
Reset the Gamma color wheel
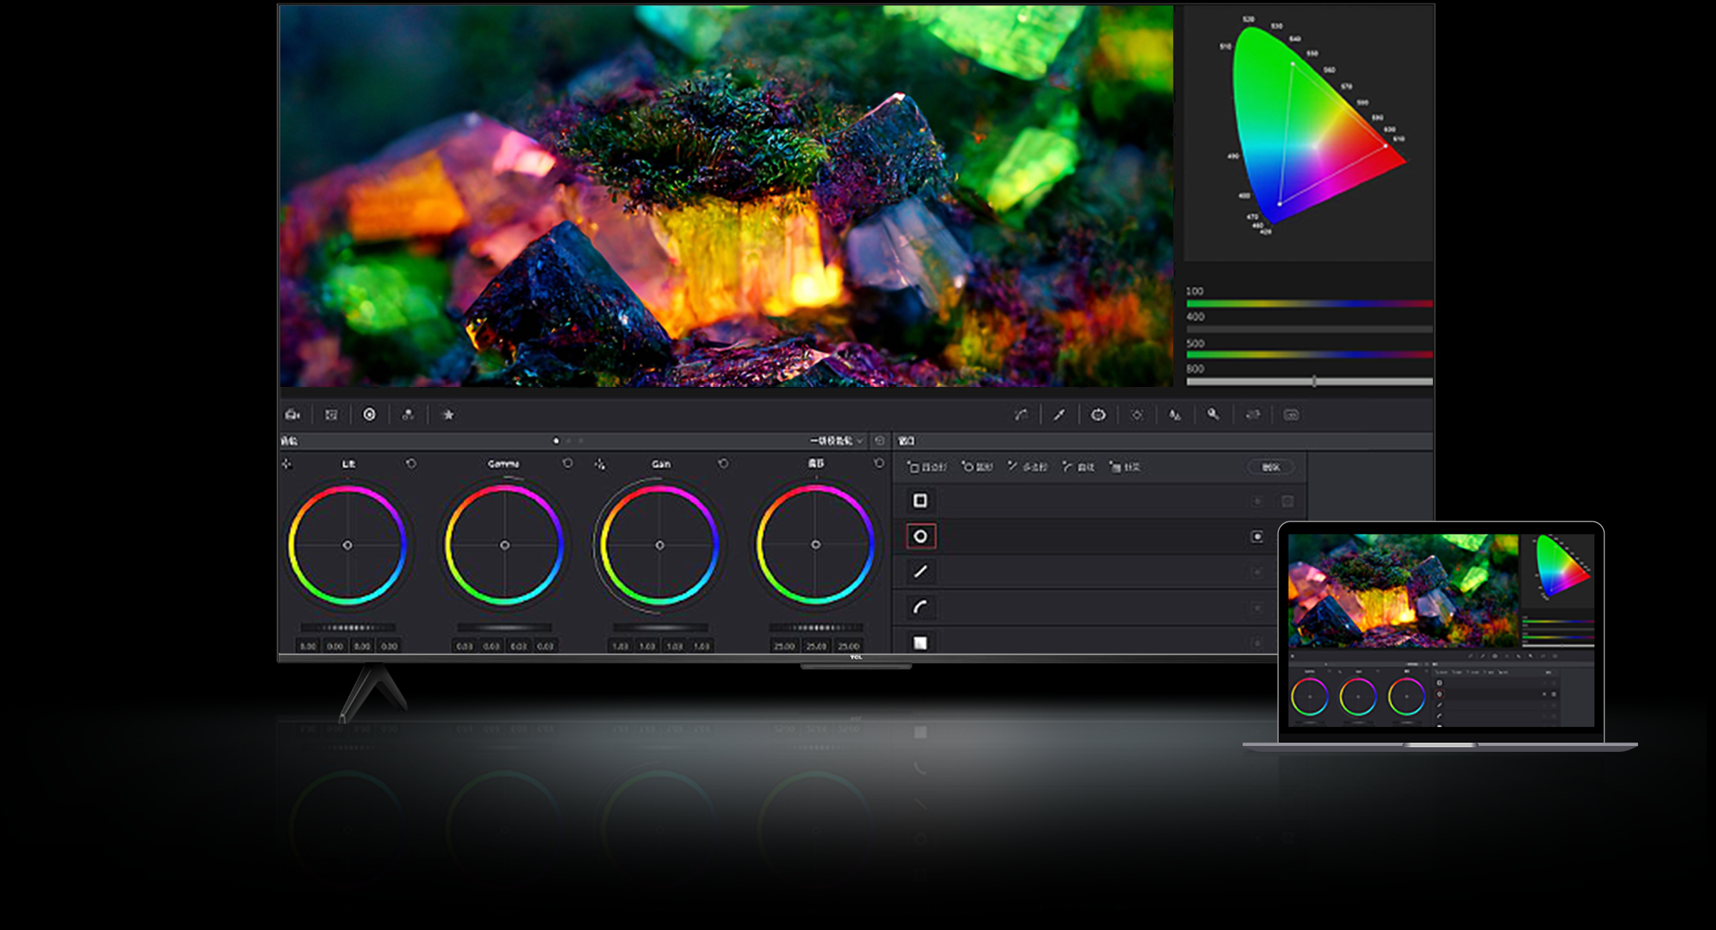(x=568, y=464)
